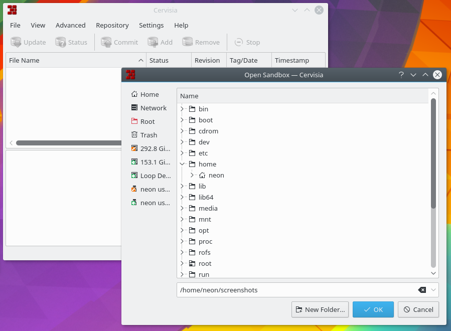Open the Advanced menu
This screenshot has height=331, width=451.
[x=70, y=25]
